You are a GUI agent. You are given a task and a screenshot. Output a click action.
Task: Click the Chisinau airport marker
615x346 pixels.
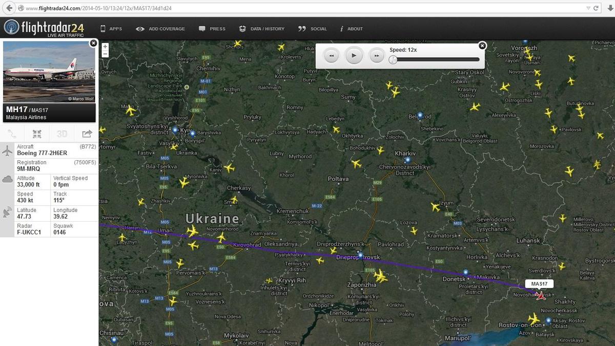click(x=114, y=339)
